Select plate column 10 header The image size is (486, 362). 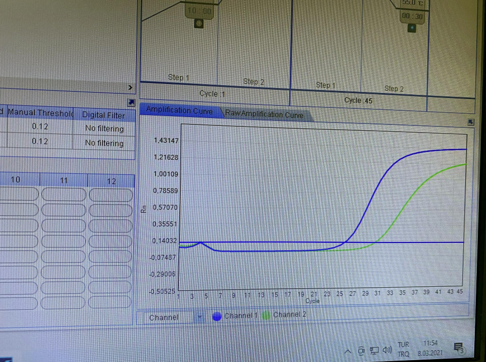(16, 179)
